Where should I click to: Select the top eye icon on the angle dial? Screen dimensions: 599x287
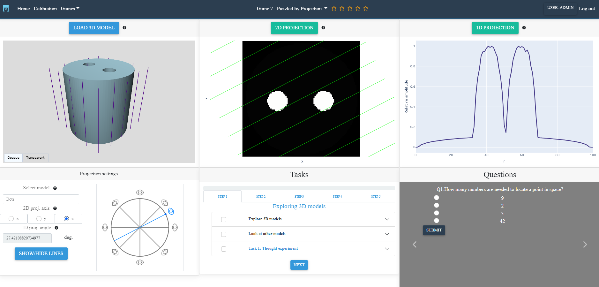coord(140,193)
